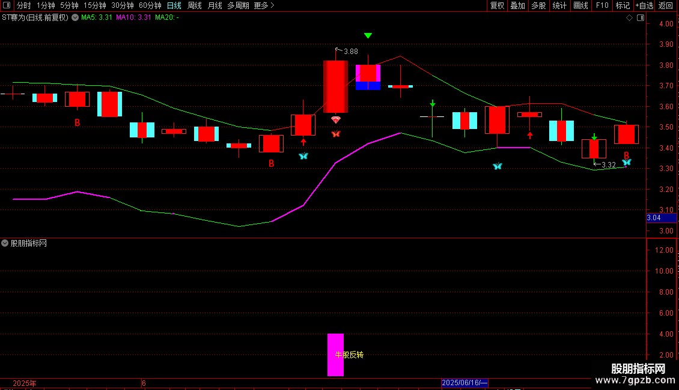The image size is (679, 390).
Task: Click the 标记 mark button
Action: 623,5
